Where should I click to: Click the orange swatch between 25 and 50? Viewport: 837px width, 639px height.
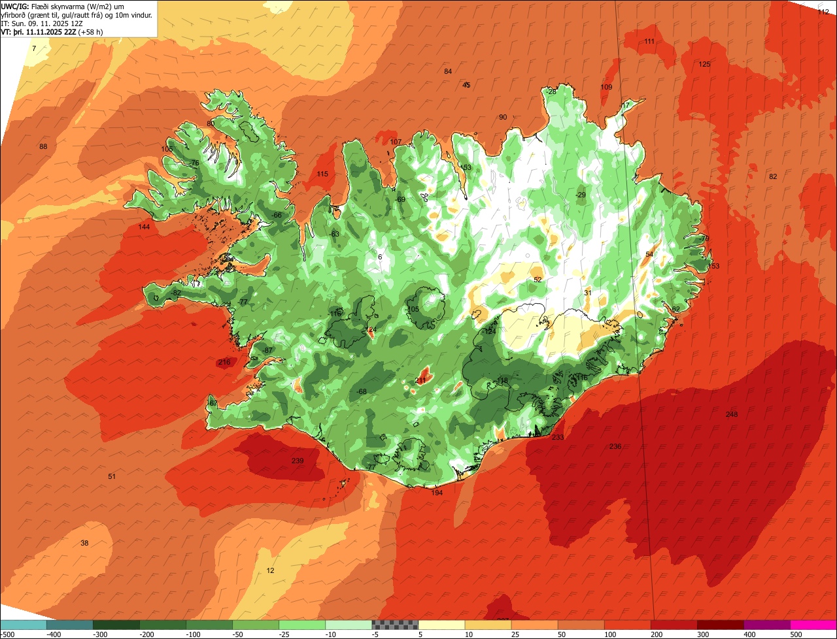534,625
